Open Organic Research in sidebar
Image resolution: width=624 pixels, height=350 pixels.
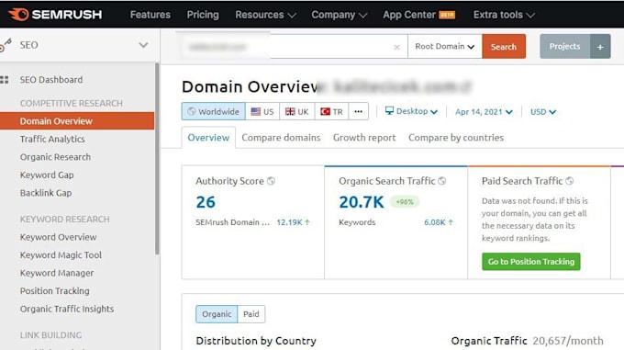(55, 157)
